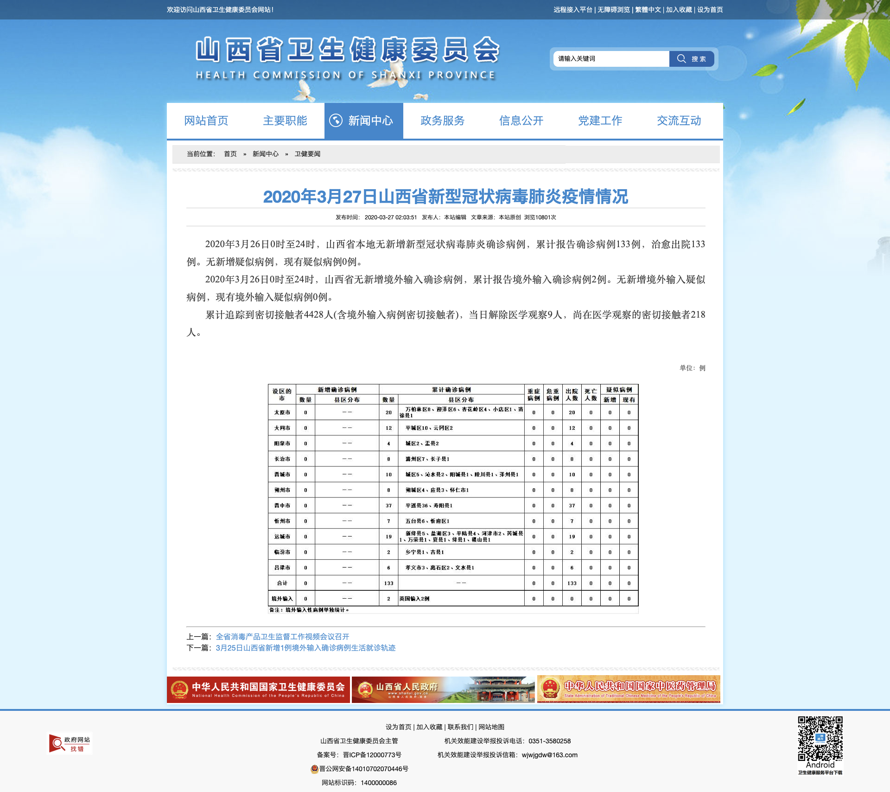Open the 网站首页 nav tab
This screenshot has width=890, height=792.
click(206, 121)
